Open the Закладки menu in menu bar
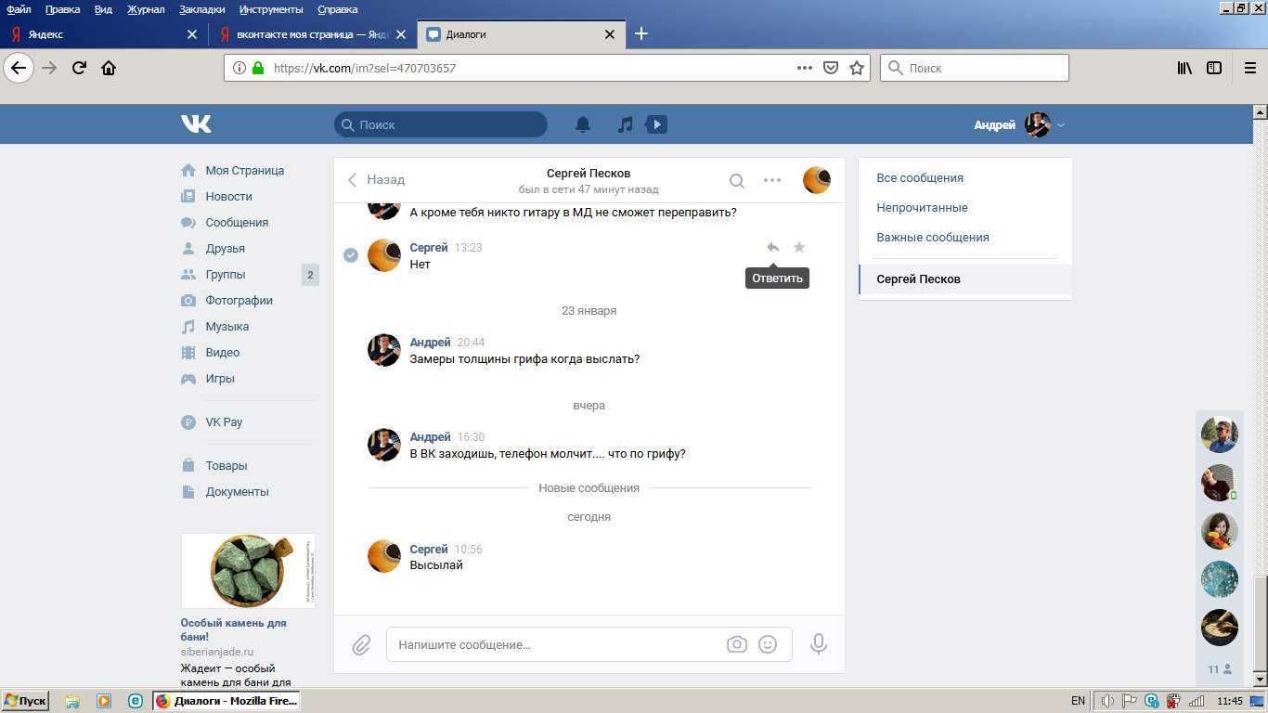 pyautogui.click(x=203, y=9)
